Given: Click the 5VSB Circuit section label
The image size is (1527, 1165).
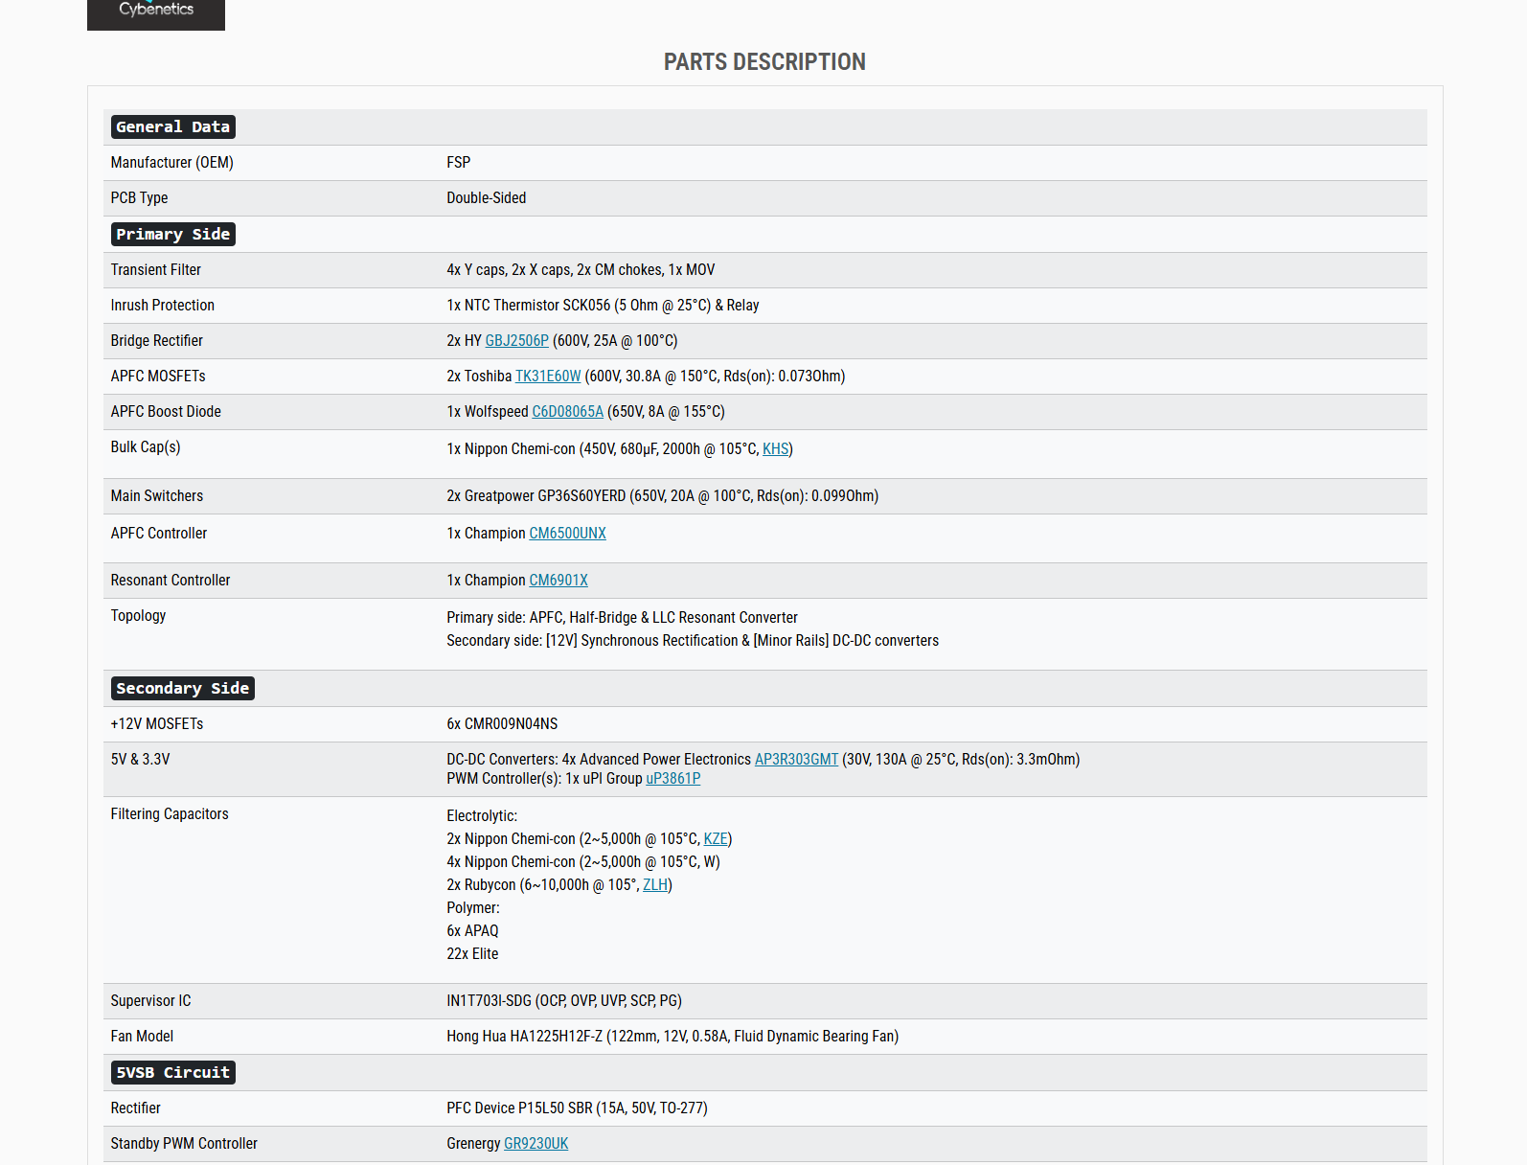Looking at the screenshot, I should pos(172,1073).
